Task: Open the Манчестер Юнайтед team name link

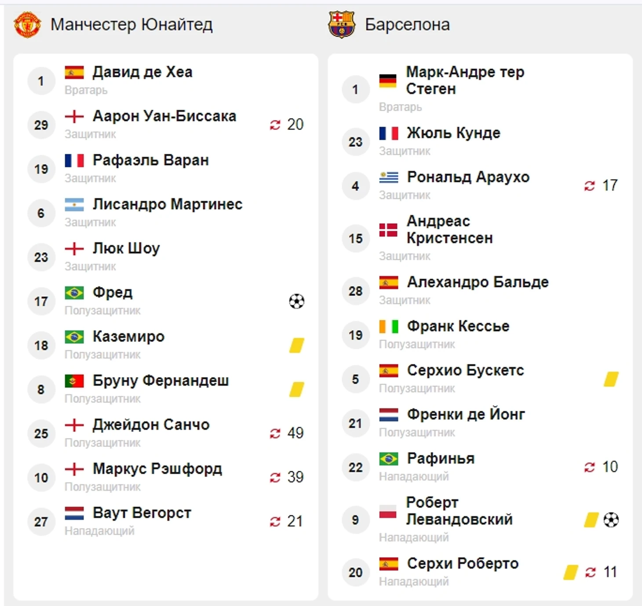Action: (x=131, y=25)
